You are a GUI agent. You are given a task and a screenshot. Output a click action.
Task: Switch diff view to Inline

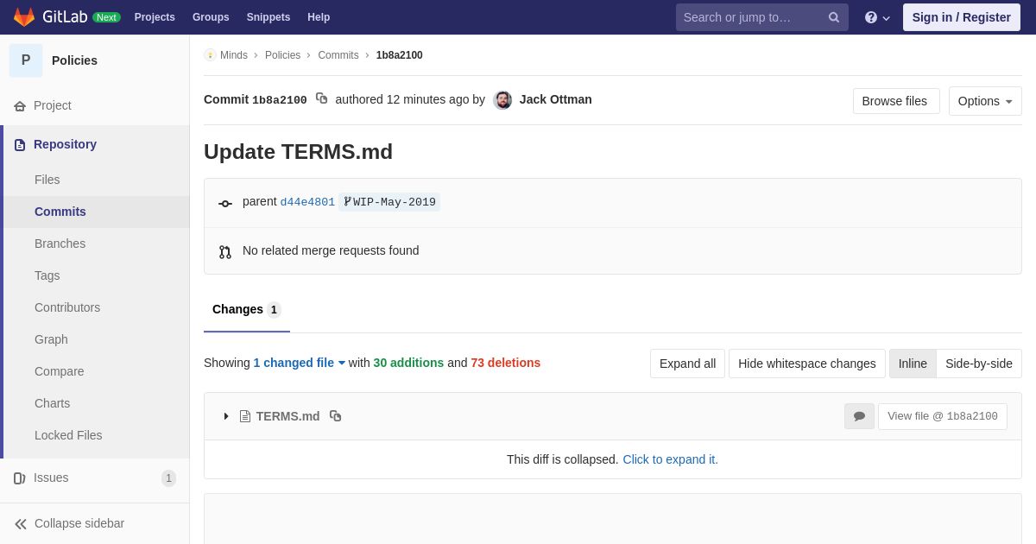(x=913, y=364)
